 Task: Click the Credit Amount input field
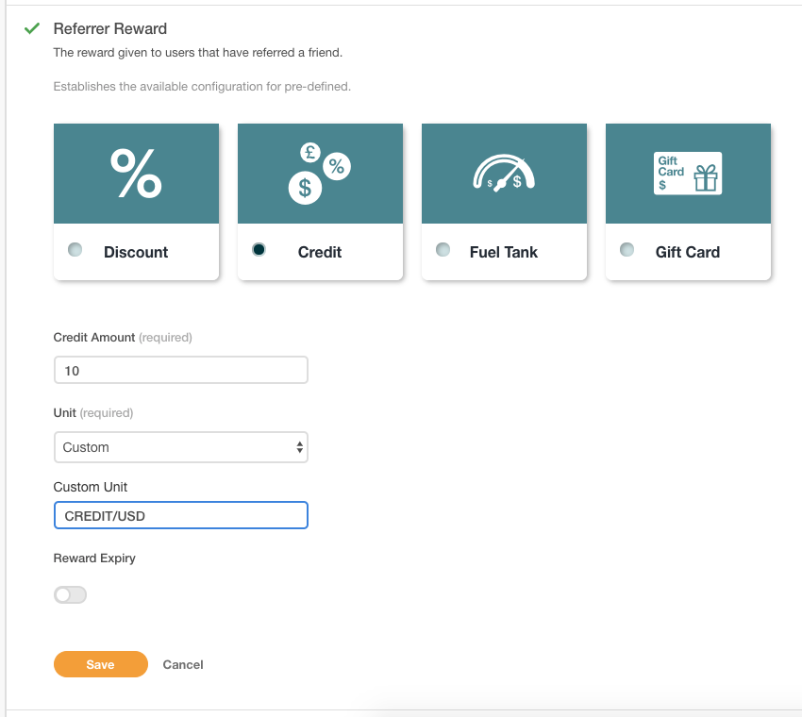tap(181, 371)
